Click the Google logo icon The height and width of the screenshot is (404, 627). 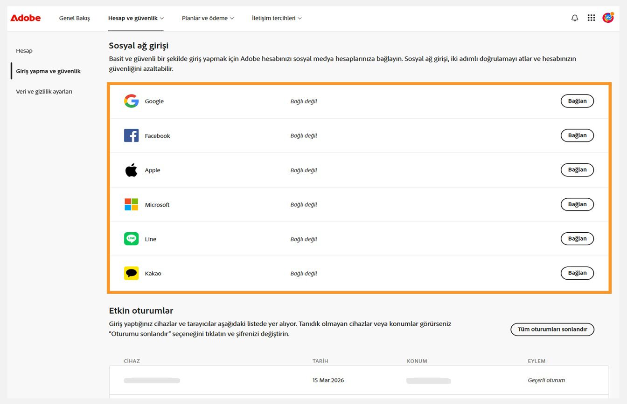click(x=131, y=101)
